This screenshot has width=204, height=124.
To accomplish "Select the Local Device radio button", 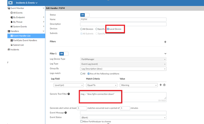I will tap(108, 29).
